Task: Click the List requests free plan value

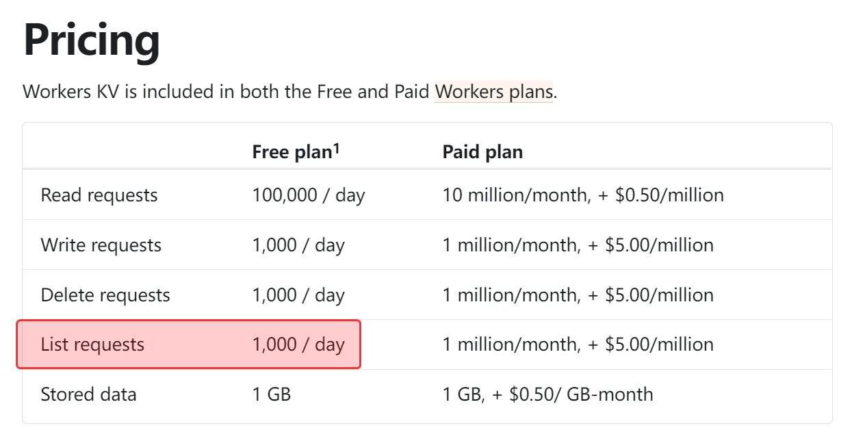Action: point(298,344)
